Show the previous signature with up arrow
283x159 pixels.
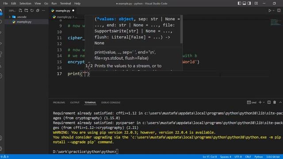(x=89, y=63)
